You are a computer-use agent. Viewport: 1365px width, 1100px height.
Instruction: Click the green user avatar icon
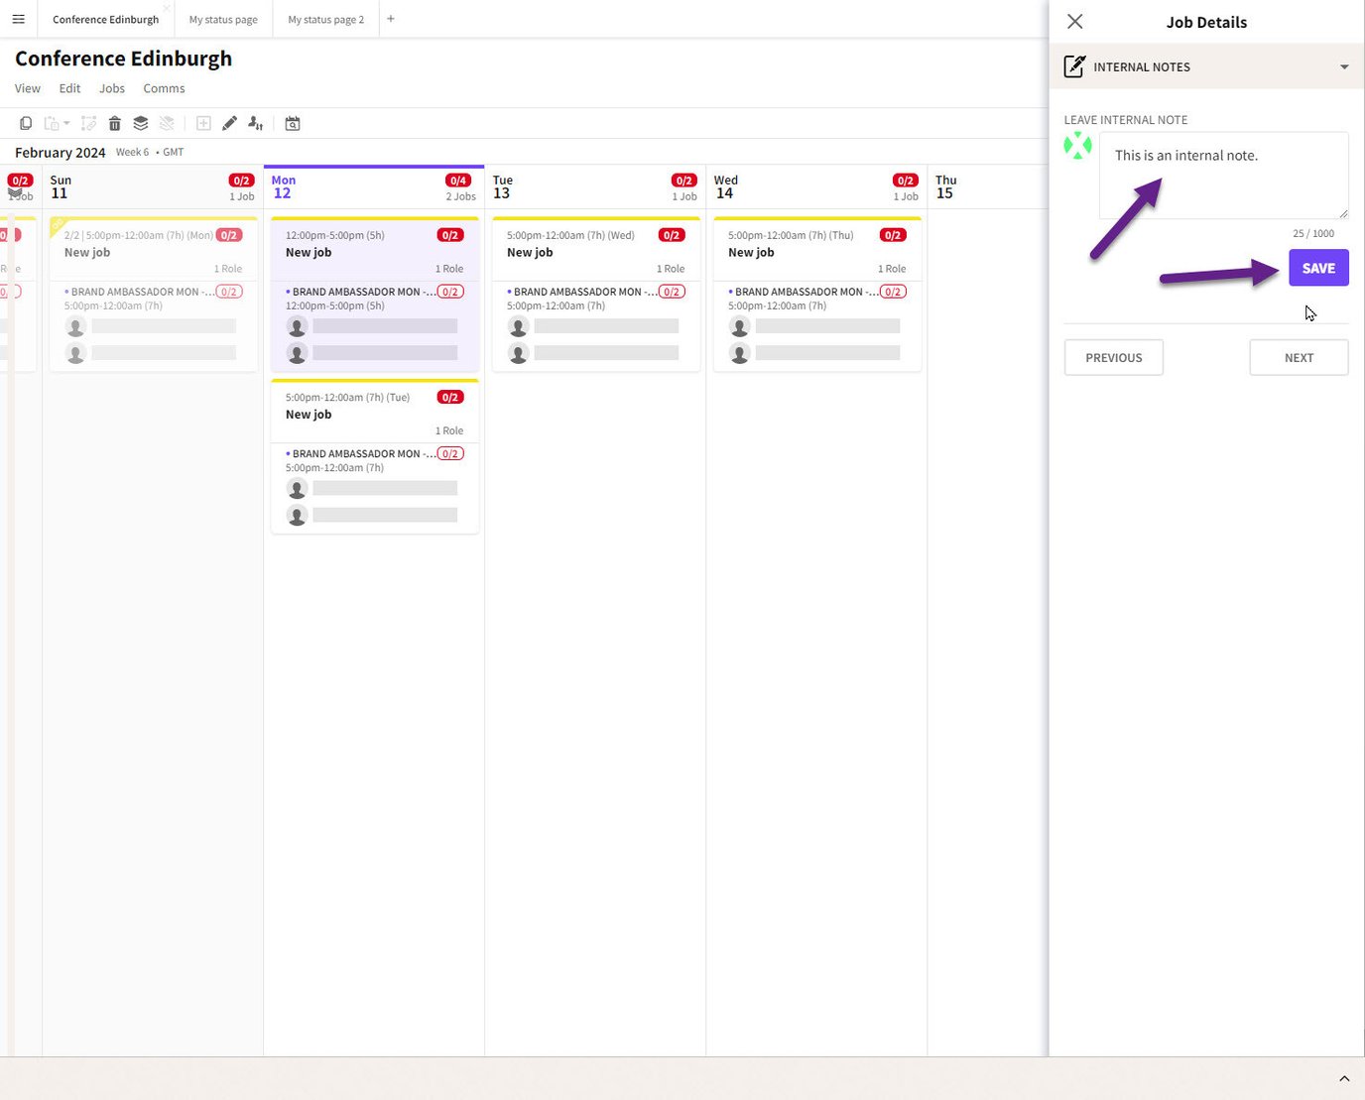tap(1078, 146)
